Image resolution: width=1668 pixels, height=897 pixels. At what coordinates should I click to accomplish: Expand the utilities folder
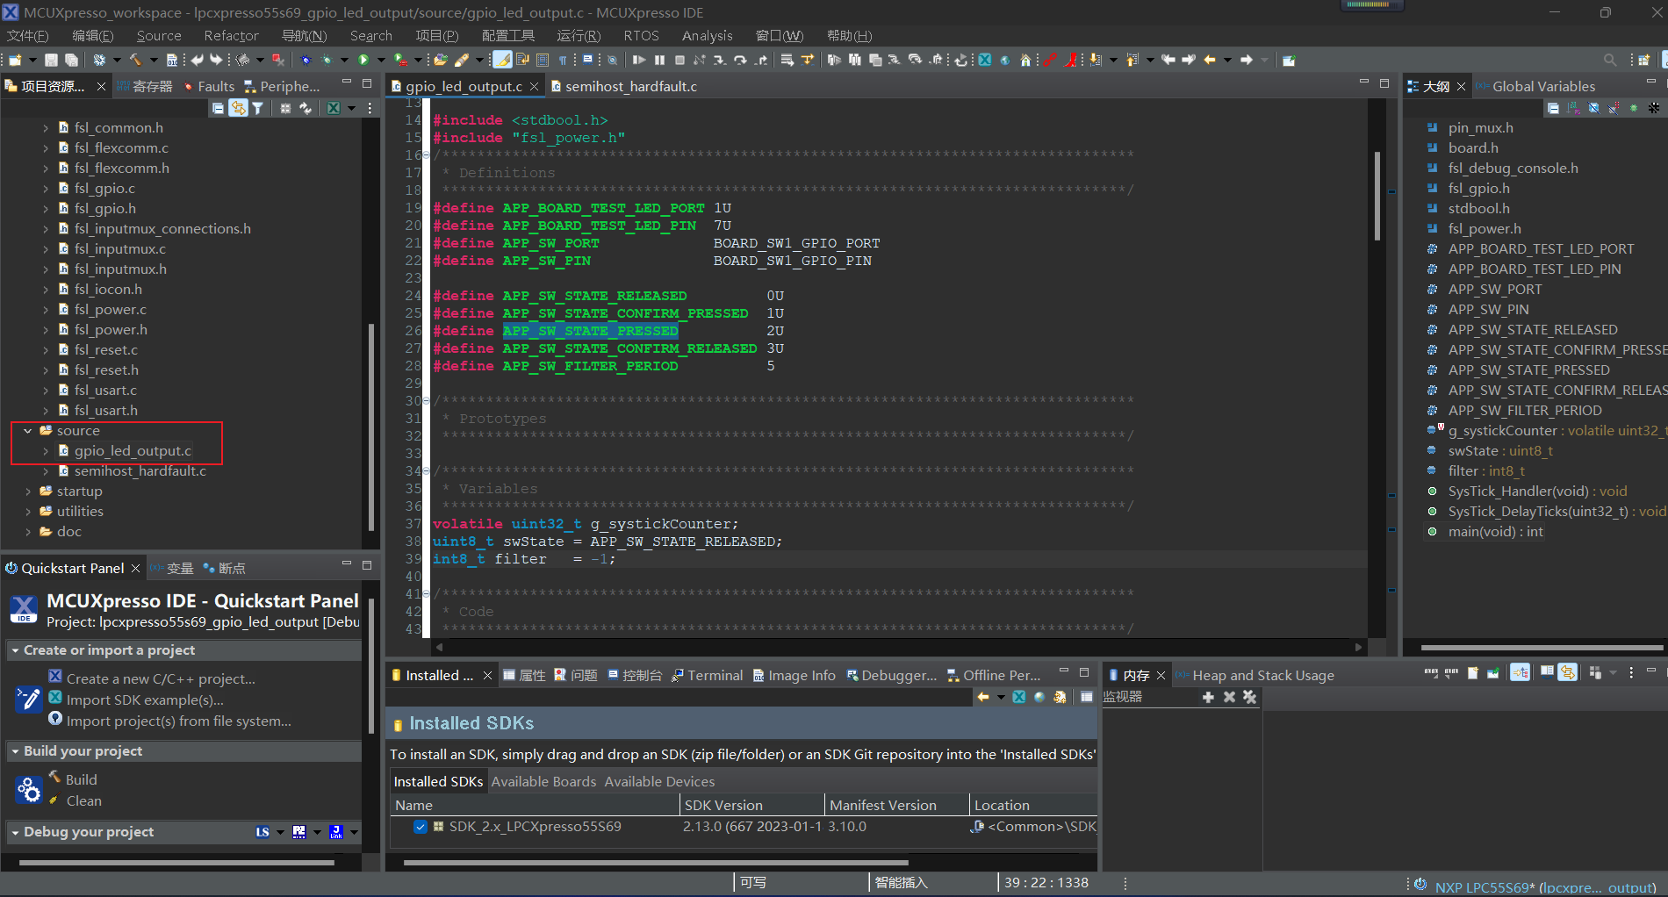point(28,512)
